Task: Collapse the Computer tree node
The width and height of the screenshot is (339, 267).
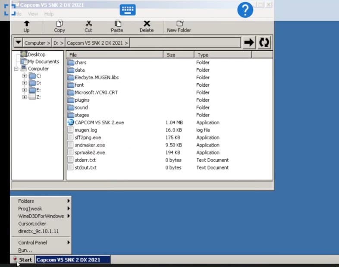Action: 16,69
